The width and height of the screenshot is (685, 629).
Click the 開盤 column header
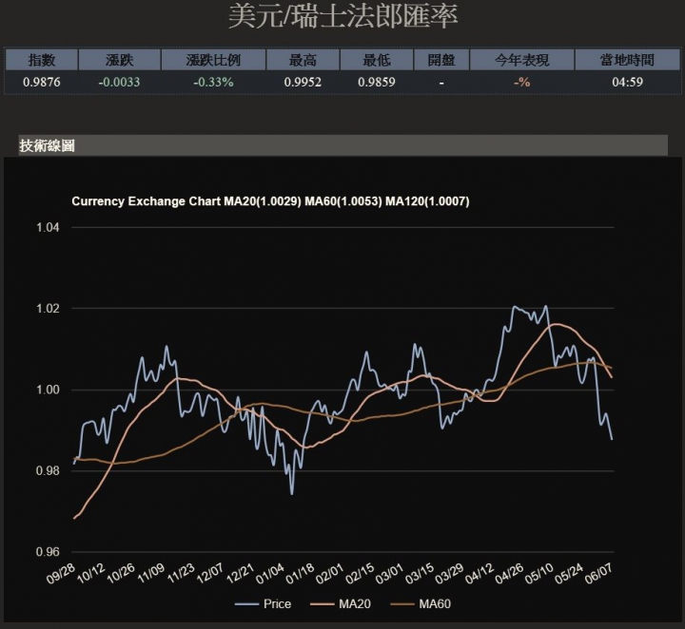click(441, 60)
